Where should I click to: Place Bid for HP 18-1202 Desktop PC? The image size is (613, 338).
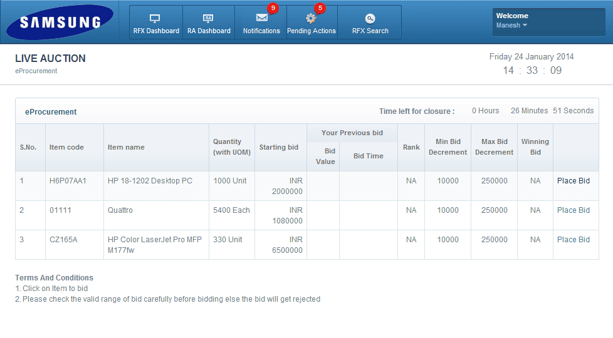tap(573, 181)
